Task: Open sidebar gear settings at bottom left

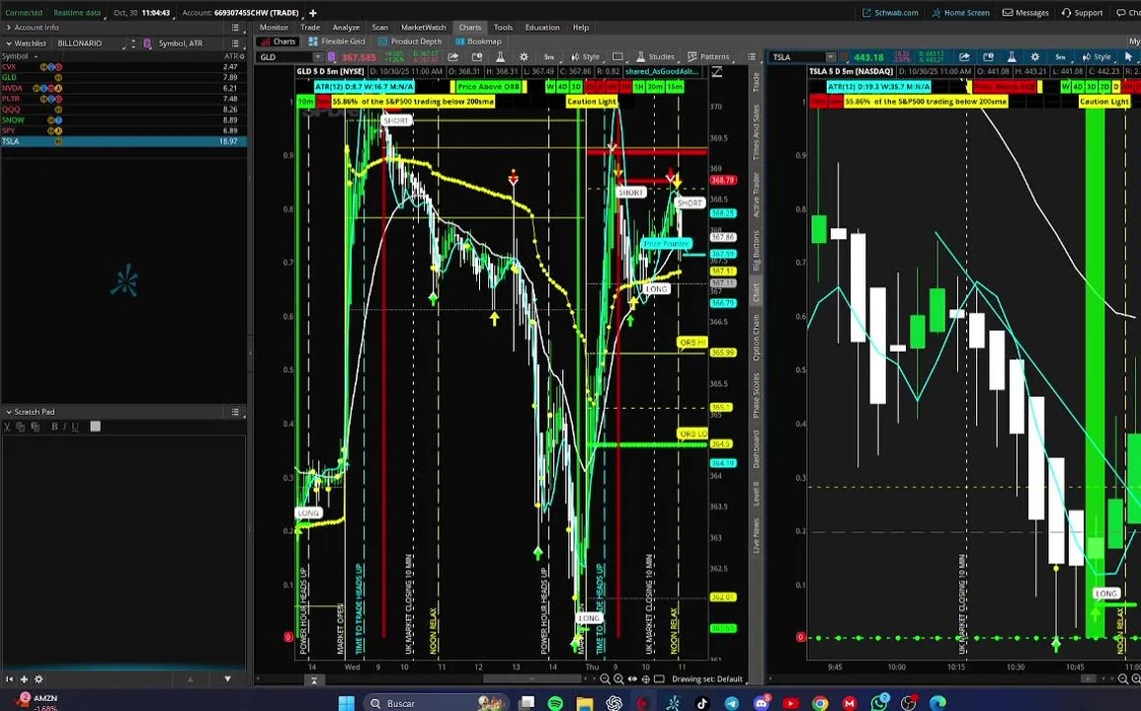Action: pos(39,679)
